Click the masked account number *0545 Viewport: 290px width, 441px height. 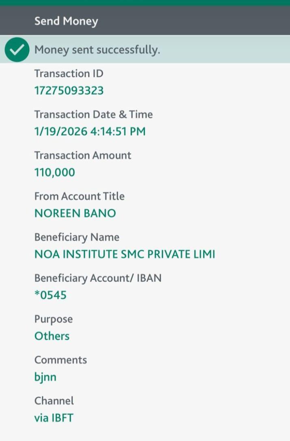pos(51,295)
